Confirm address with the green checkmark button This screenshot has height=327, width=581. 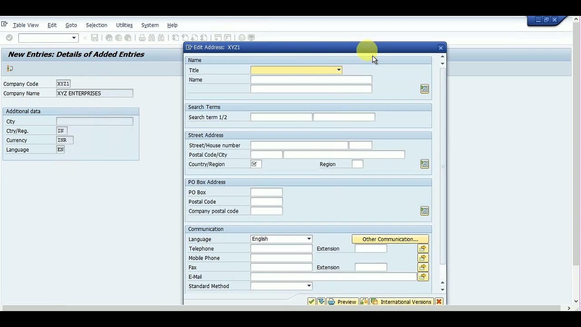click(x=311, y=302)
